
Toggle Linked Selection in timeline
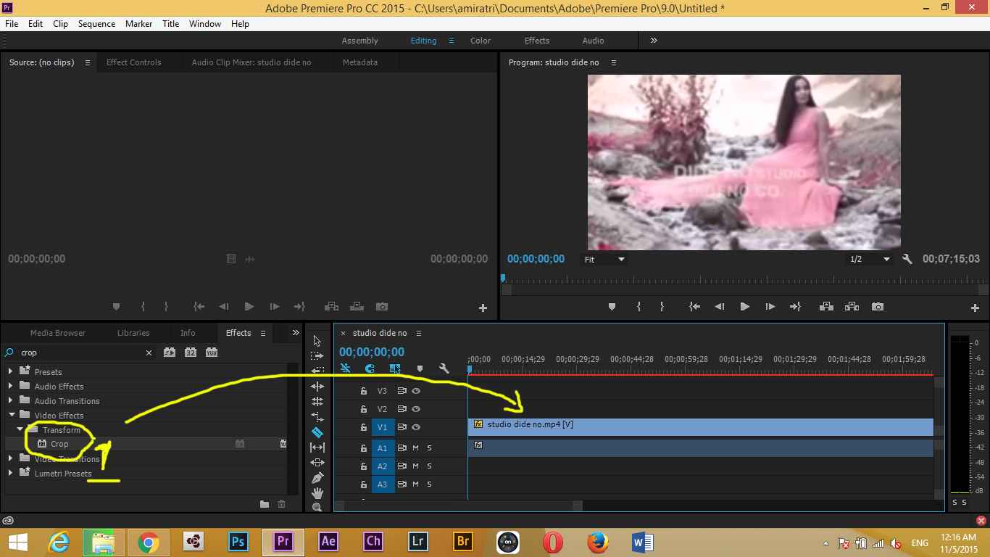395,368
